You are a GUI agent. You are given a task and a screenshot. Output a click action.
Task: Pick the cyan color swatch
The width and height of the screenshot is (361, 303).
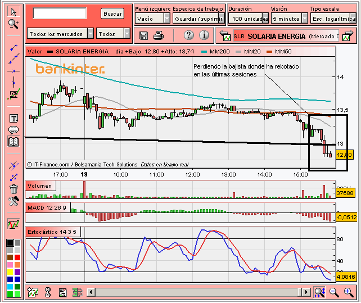pos(10,287)
